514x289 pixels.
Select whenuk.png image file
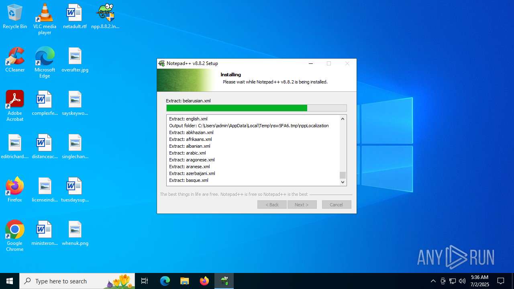[x=75, y=233]
